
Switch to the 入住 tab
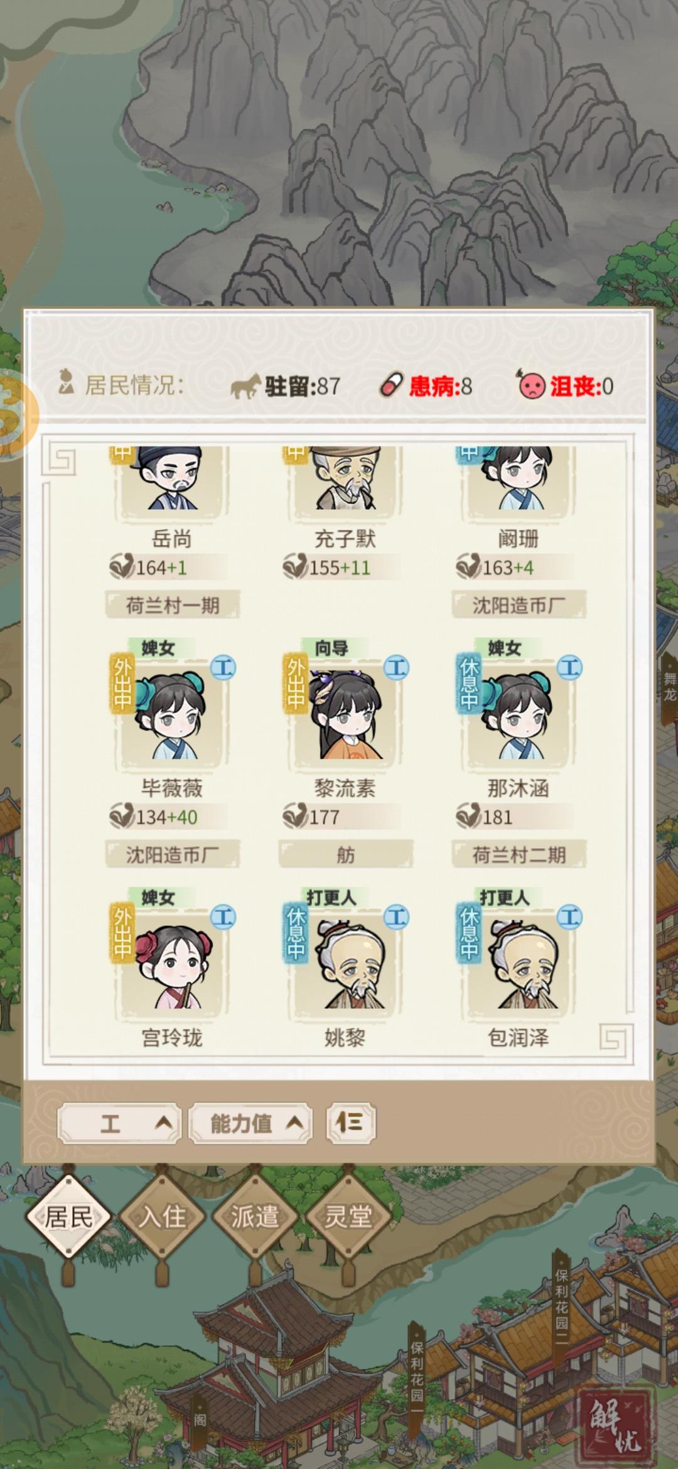tap(162, 1217)
